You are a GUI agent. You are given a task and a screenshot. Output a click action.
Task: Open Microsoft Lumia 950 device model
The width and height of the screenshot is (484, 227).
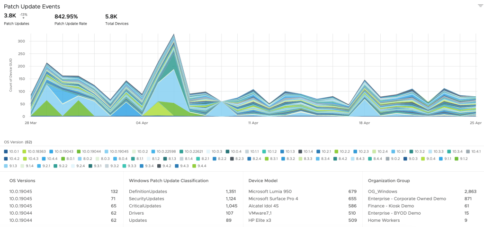point(270,192)
